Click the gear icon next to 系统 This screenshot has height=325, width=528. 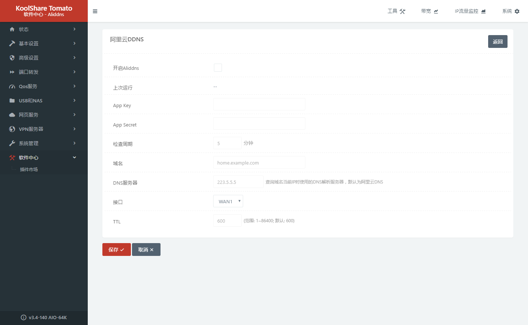pos(517,11)
